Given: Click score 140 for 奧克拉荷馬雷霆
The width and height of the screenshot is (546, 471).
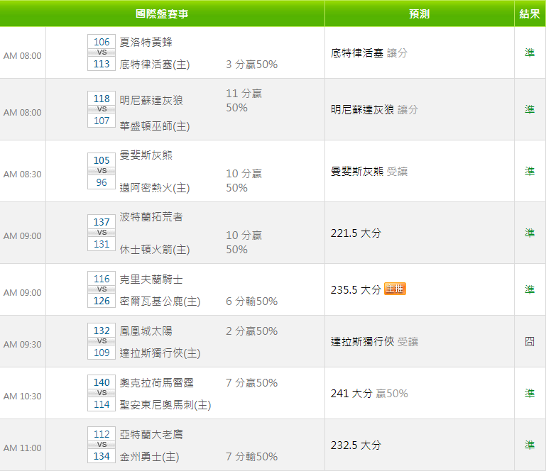Looking at the screenshot, I should 102,382.
